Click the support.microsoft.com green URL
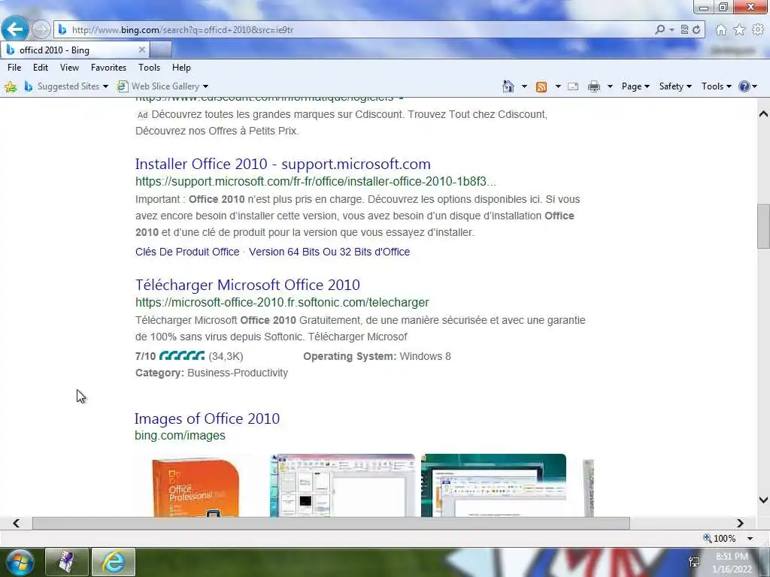This screenshot has width=770, height=577. point(316,182)
